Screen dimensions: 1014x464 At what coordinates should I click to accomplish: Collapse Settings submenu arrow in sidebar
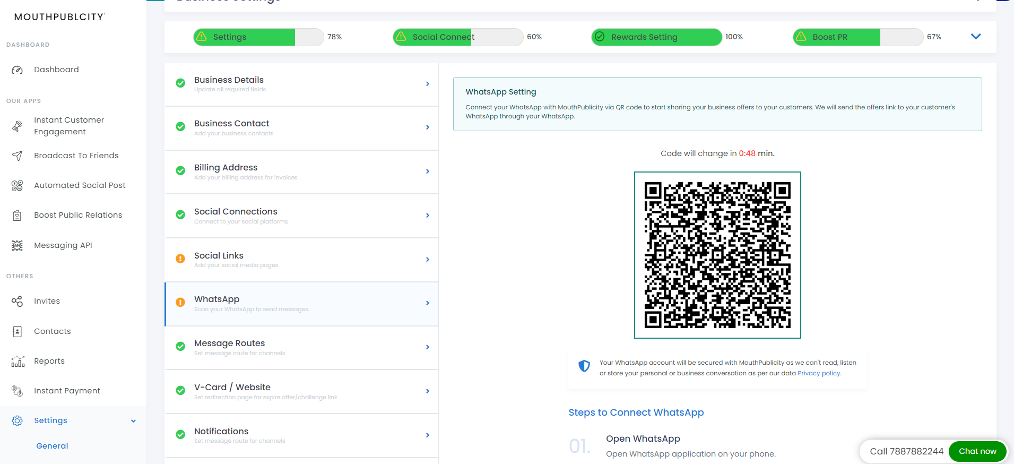coord(133,421)
